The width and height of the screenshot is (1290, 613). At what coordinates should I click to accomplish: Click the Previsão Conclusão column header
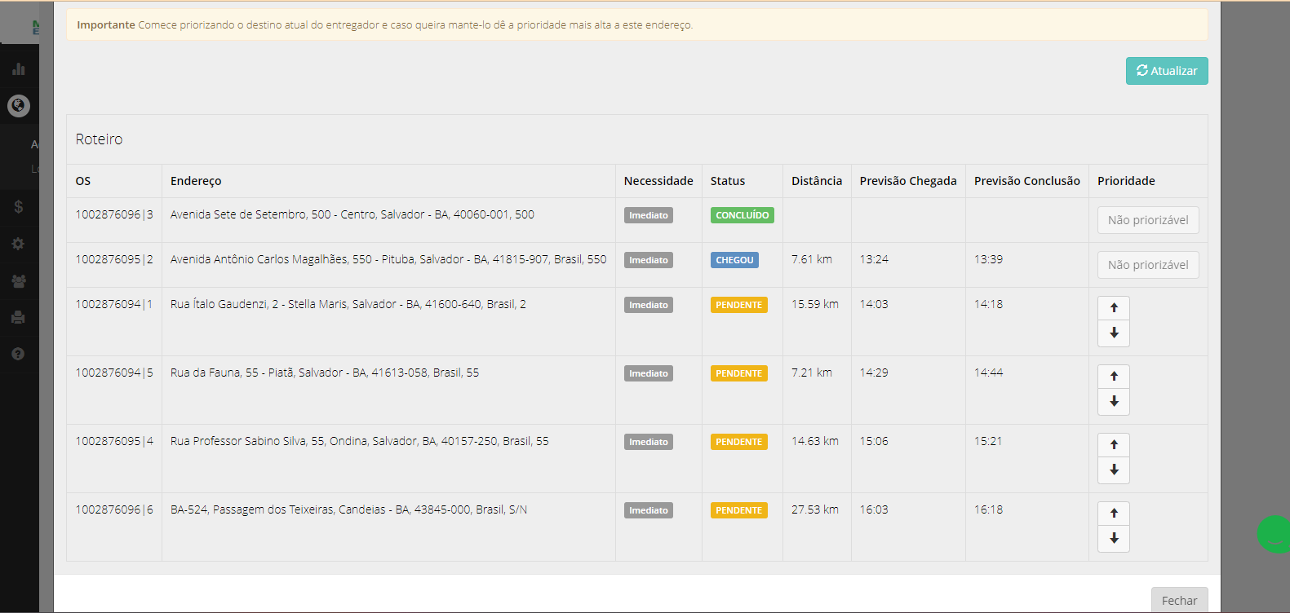pos(1027,181)
